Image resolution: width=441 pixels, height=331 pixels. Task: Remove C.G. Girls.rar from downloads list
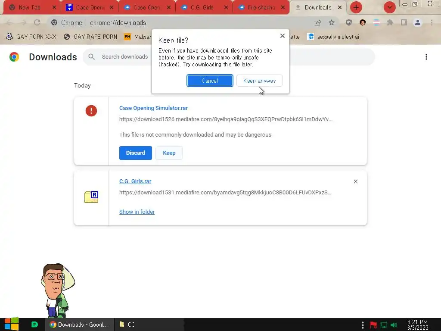coord(355,181)
